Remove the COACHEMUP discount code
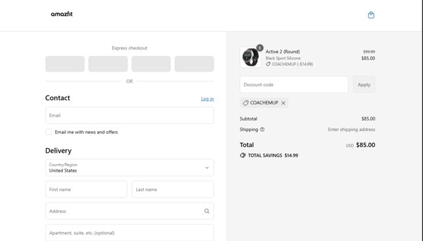423x241 pixels. (284, 103)
